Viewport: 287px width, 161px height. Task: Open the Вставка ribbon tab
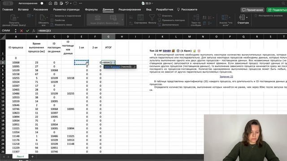point(23,9)
